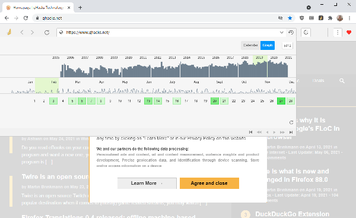Screen dimensions: 356x218
Task: Select the Graph view toggle
Action: (268, 45)
